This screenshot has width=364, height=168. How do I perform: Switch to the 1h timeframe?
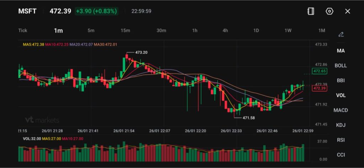(x=195, y=30)
